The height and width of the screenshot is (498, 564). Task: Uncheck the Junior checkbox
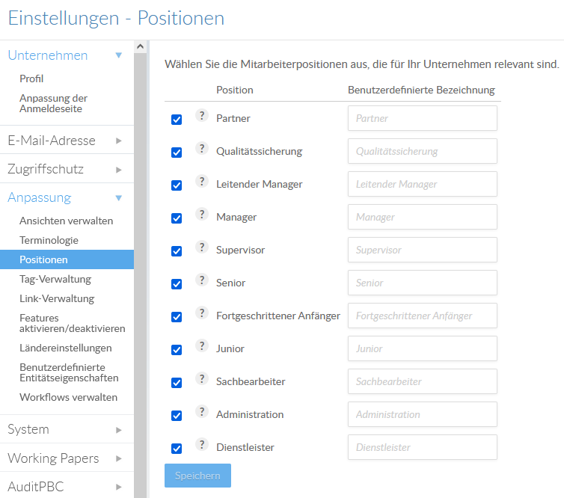(177, 350)
